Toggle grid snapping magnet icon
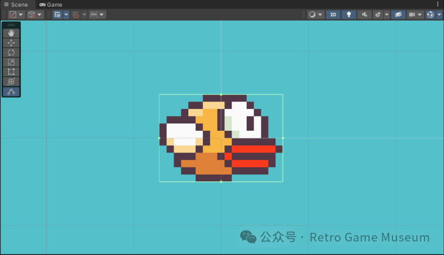Image resolution: width=444 pixels, height=255 pixels. tap(76, 14)
